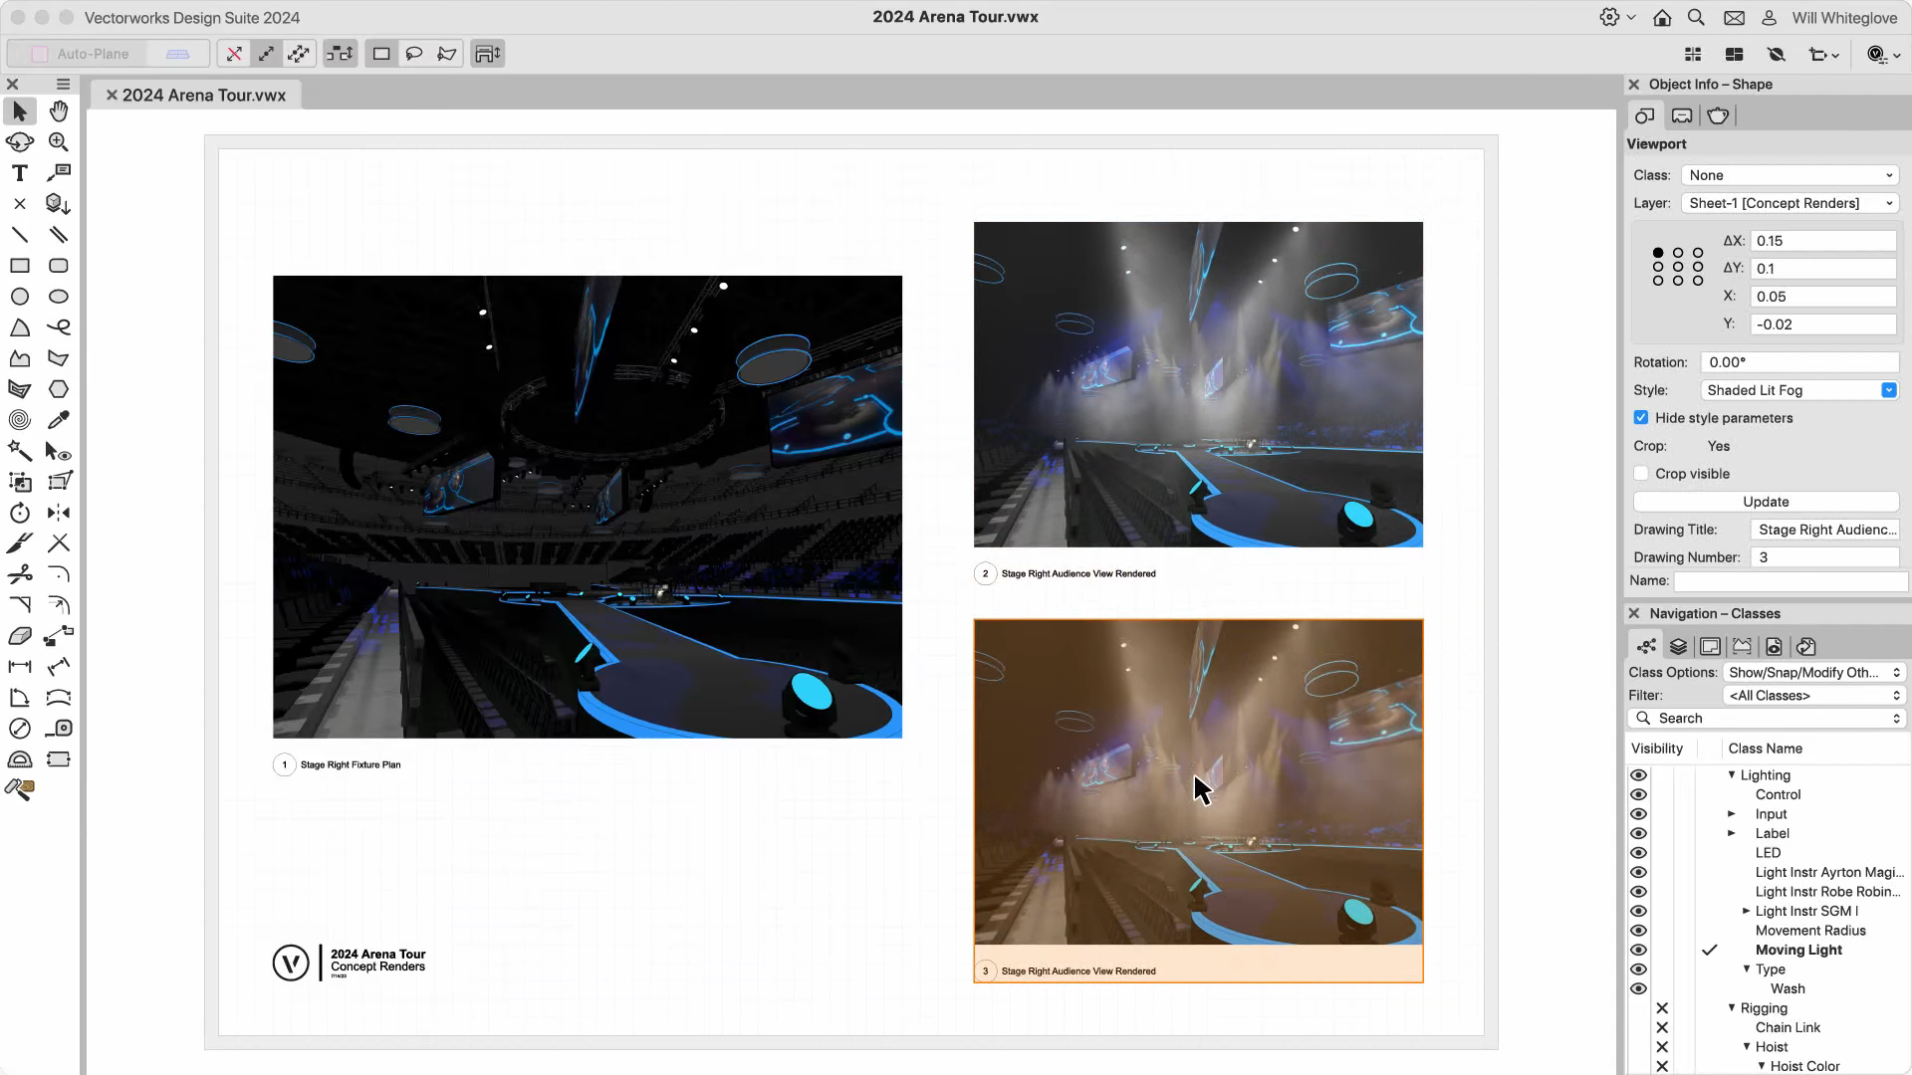Select the Double Line tool
The image size is (1912, 1075).
(x=59, y=235)
